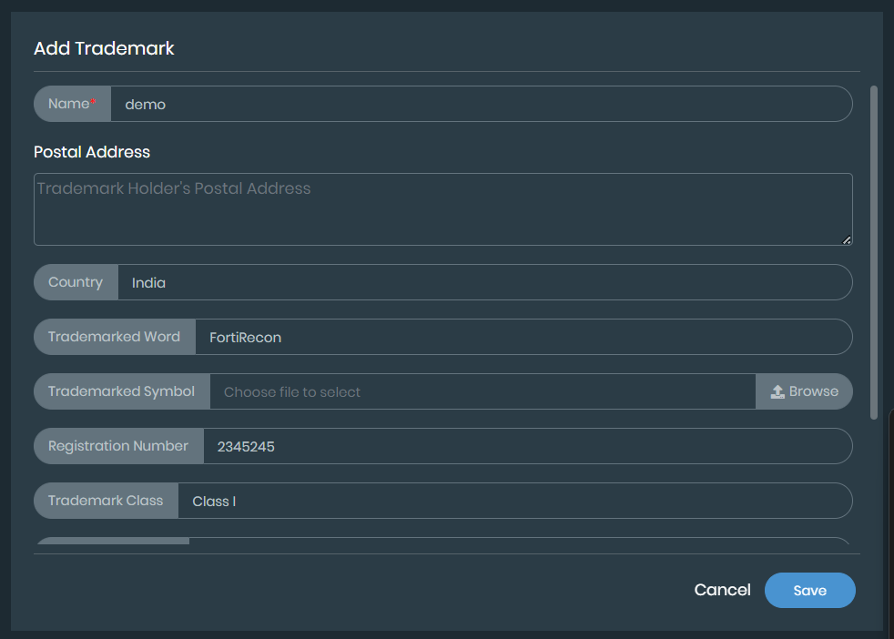Click the text area resize handle
894x639 pixels.
point(847,239)
